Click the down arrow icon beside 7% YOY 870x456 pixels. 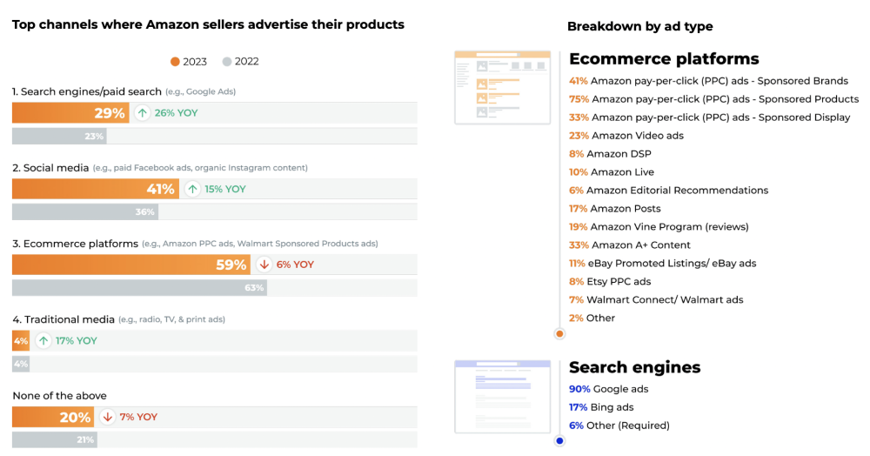[x=108, y=417]
